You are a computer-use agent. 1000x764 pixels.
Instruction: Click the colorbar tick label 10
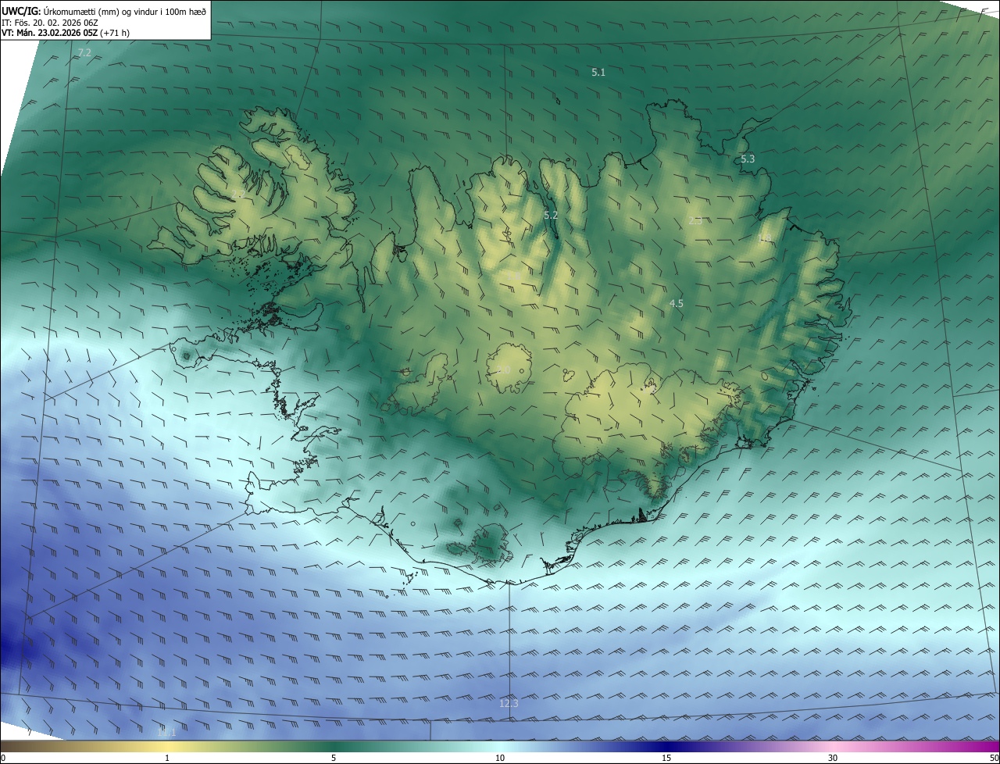[500, 758]
